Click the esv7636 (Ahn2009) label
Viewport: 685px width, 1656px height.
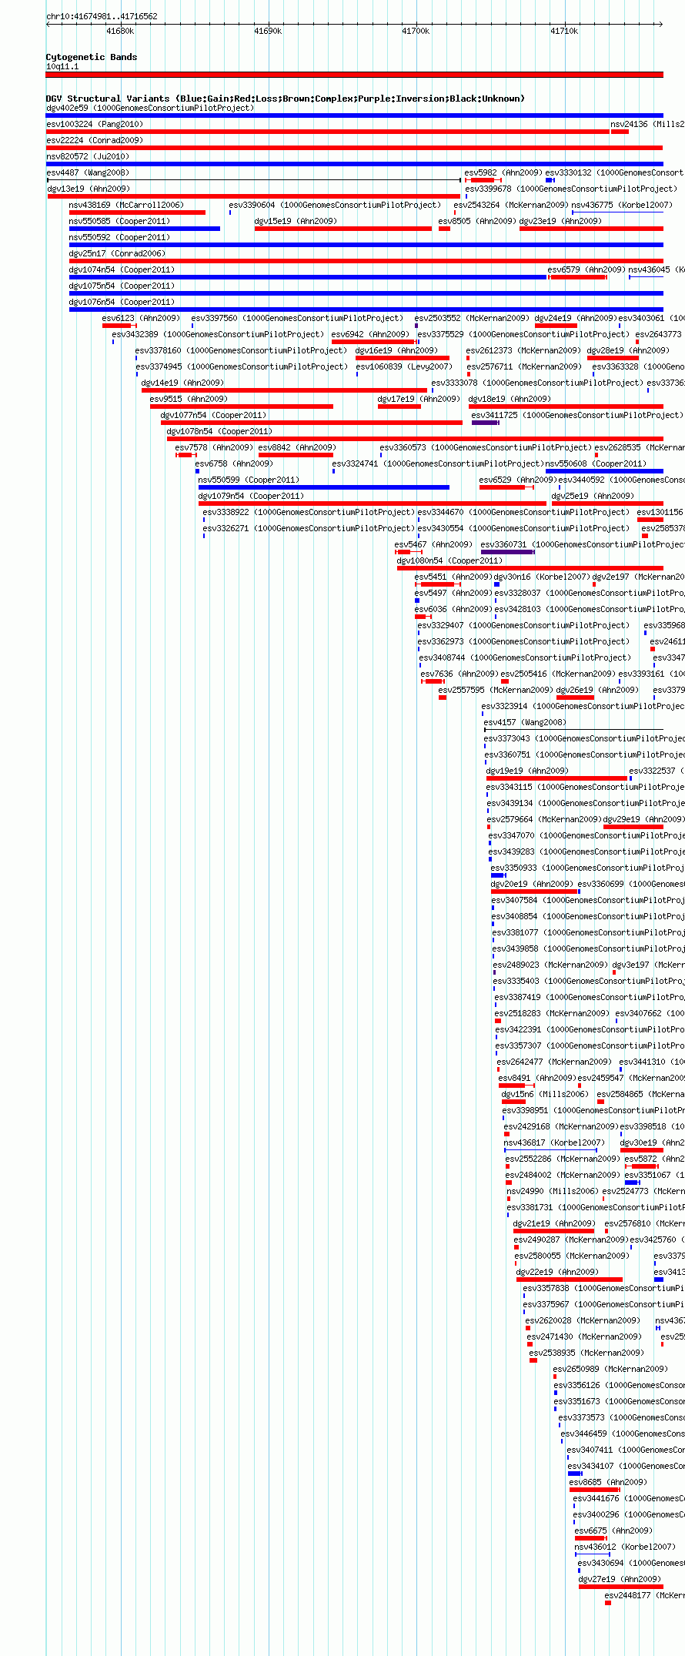(x=459, y=674)
